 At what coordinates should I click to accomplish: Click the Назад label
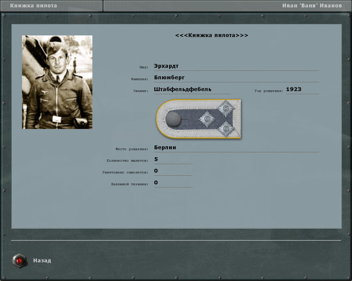(42, 260)
